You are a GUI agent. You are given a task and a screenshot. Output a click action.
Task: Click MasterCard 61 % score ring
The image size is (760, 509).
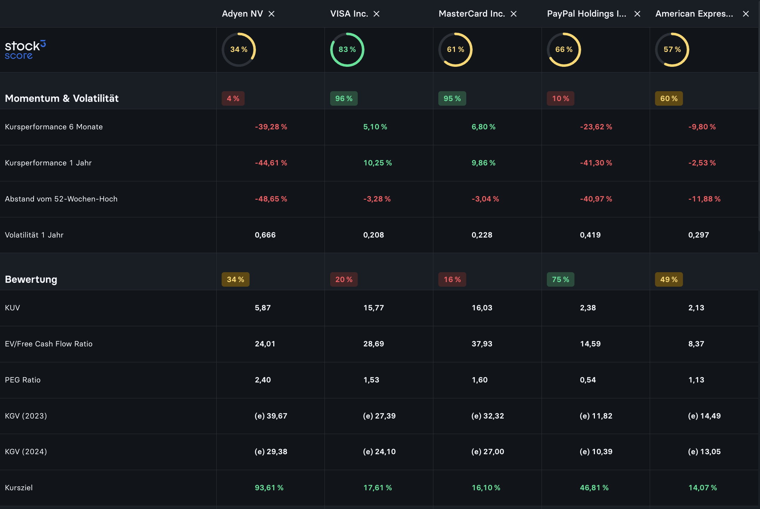tap(456, 50)
